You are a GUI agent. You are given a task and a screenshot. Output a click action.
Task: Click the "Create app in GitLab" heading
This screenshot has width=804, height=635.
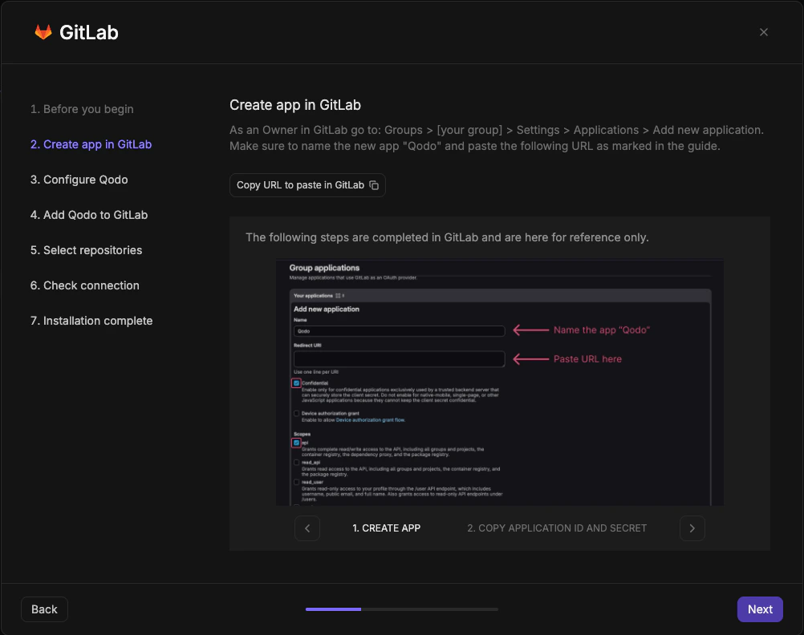pos(295,105)
